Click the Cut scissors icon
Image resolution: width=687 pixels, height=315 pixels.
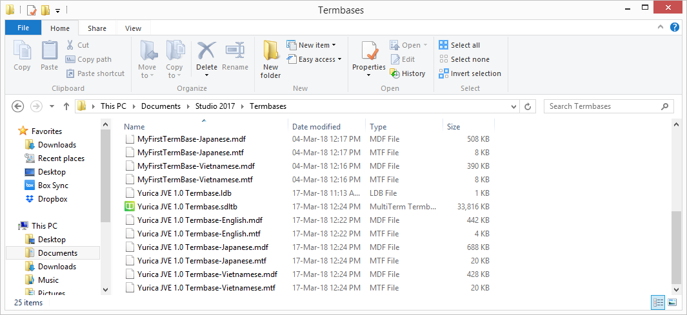tap(70, 45)
